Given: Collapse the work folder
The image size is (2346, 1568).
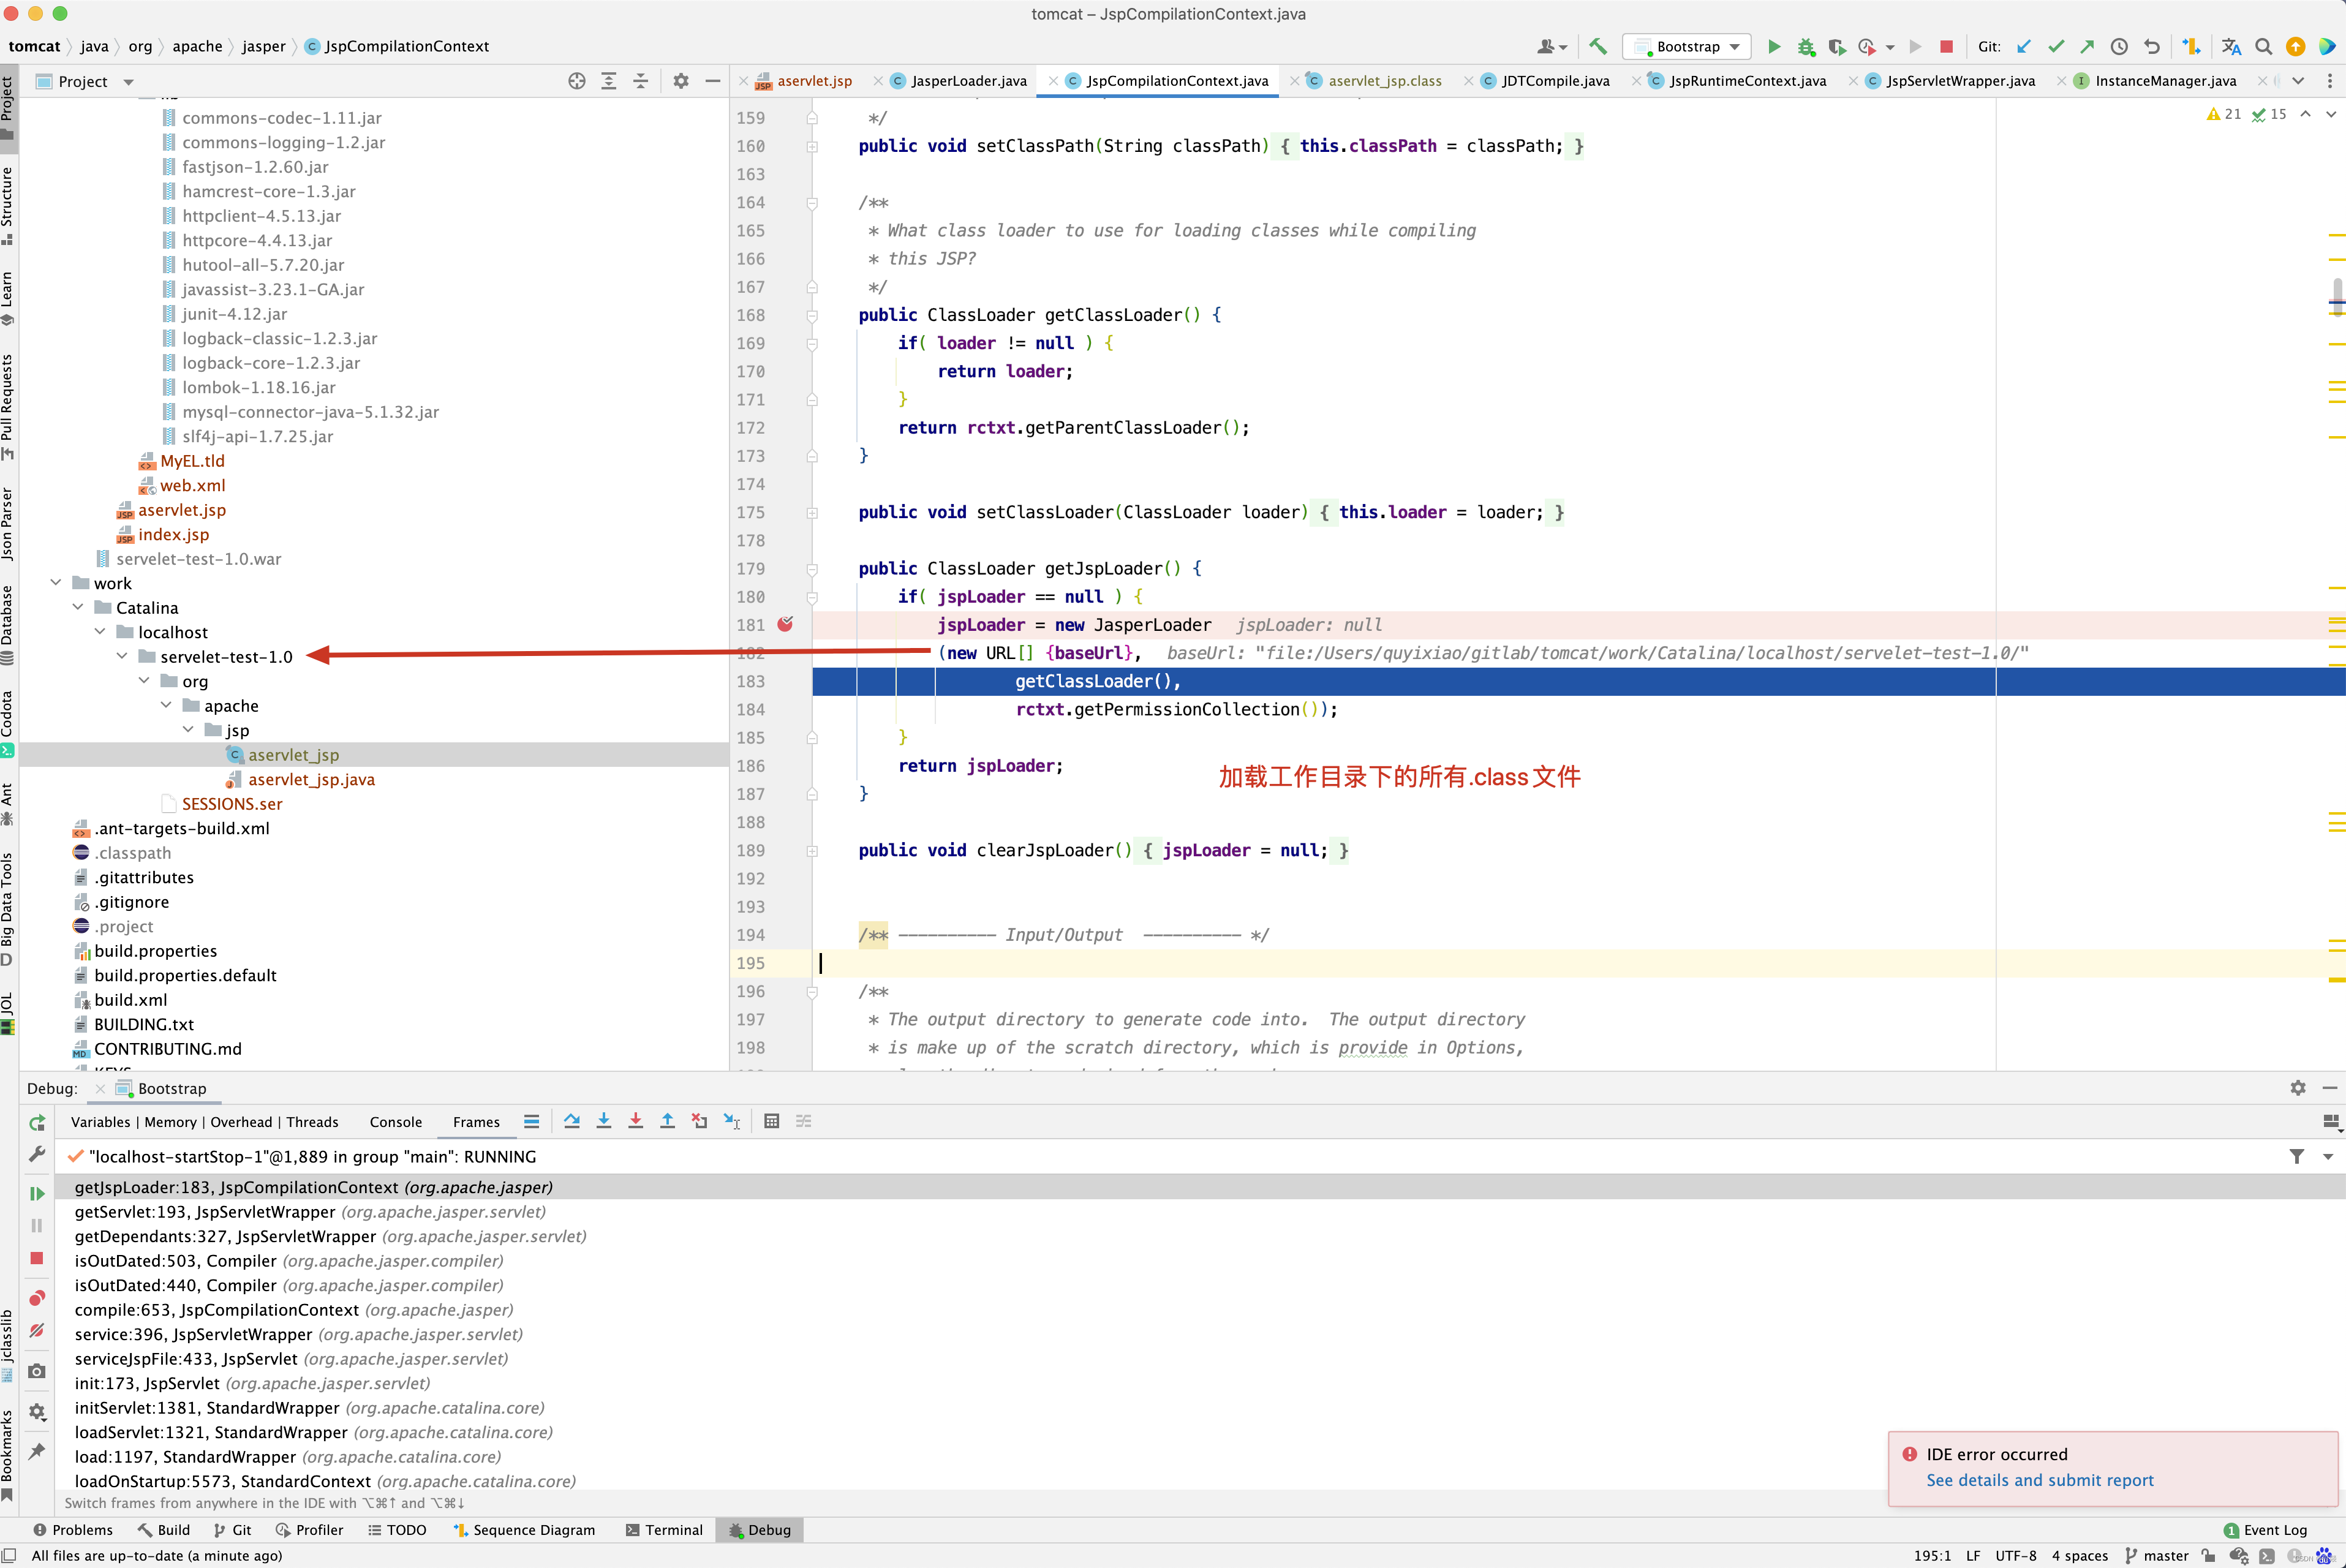Looking at the screenshot, I should pos(56,583).
